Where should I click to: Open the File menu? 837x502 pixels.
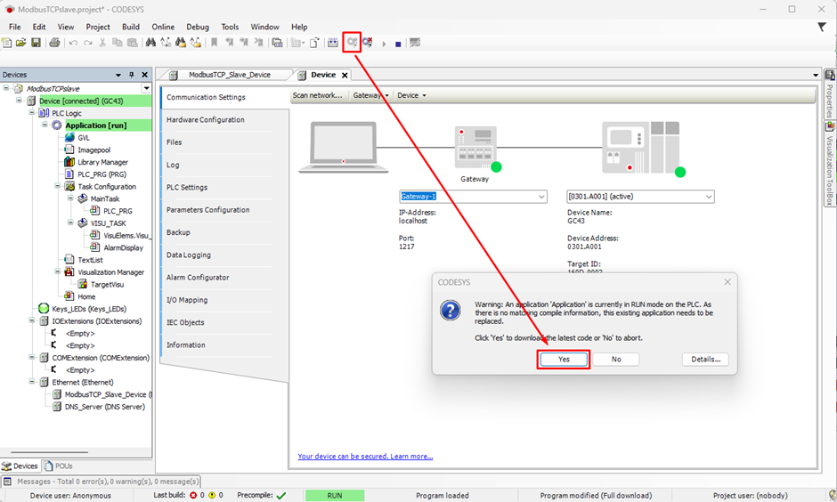click(15, 27)
